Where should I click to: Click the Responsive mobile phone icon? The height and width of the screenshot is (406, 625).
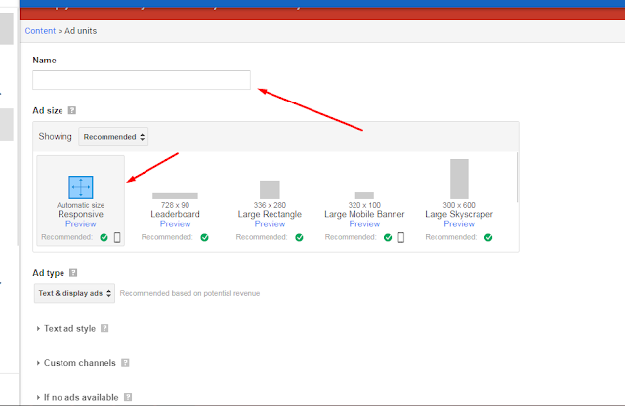point(117,237)
